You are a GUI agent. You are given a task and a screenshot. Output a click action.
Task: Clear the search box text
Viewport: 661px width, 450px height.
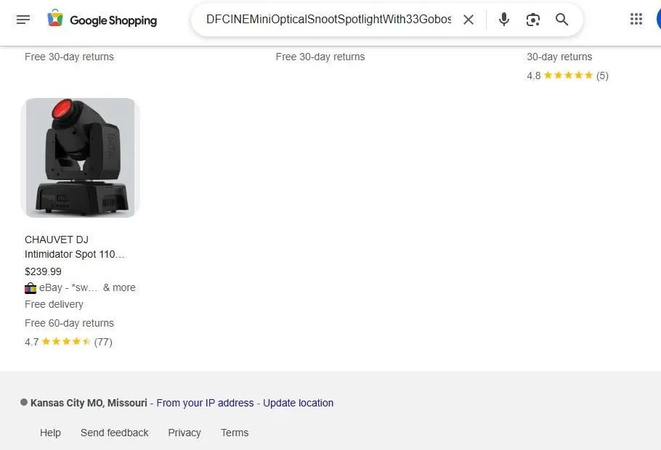pyautogui.click(x=469, y=20)
